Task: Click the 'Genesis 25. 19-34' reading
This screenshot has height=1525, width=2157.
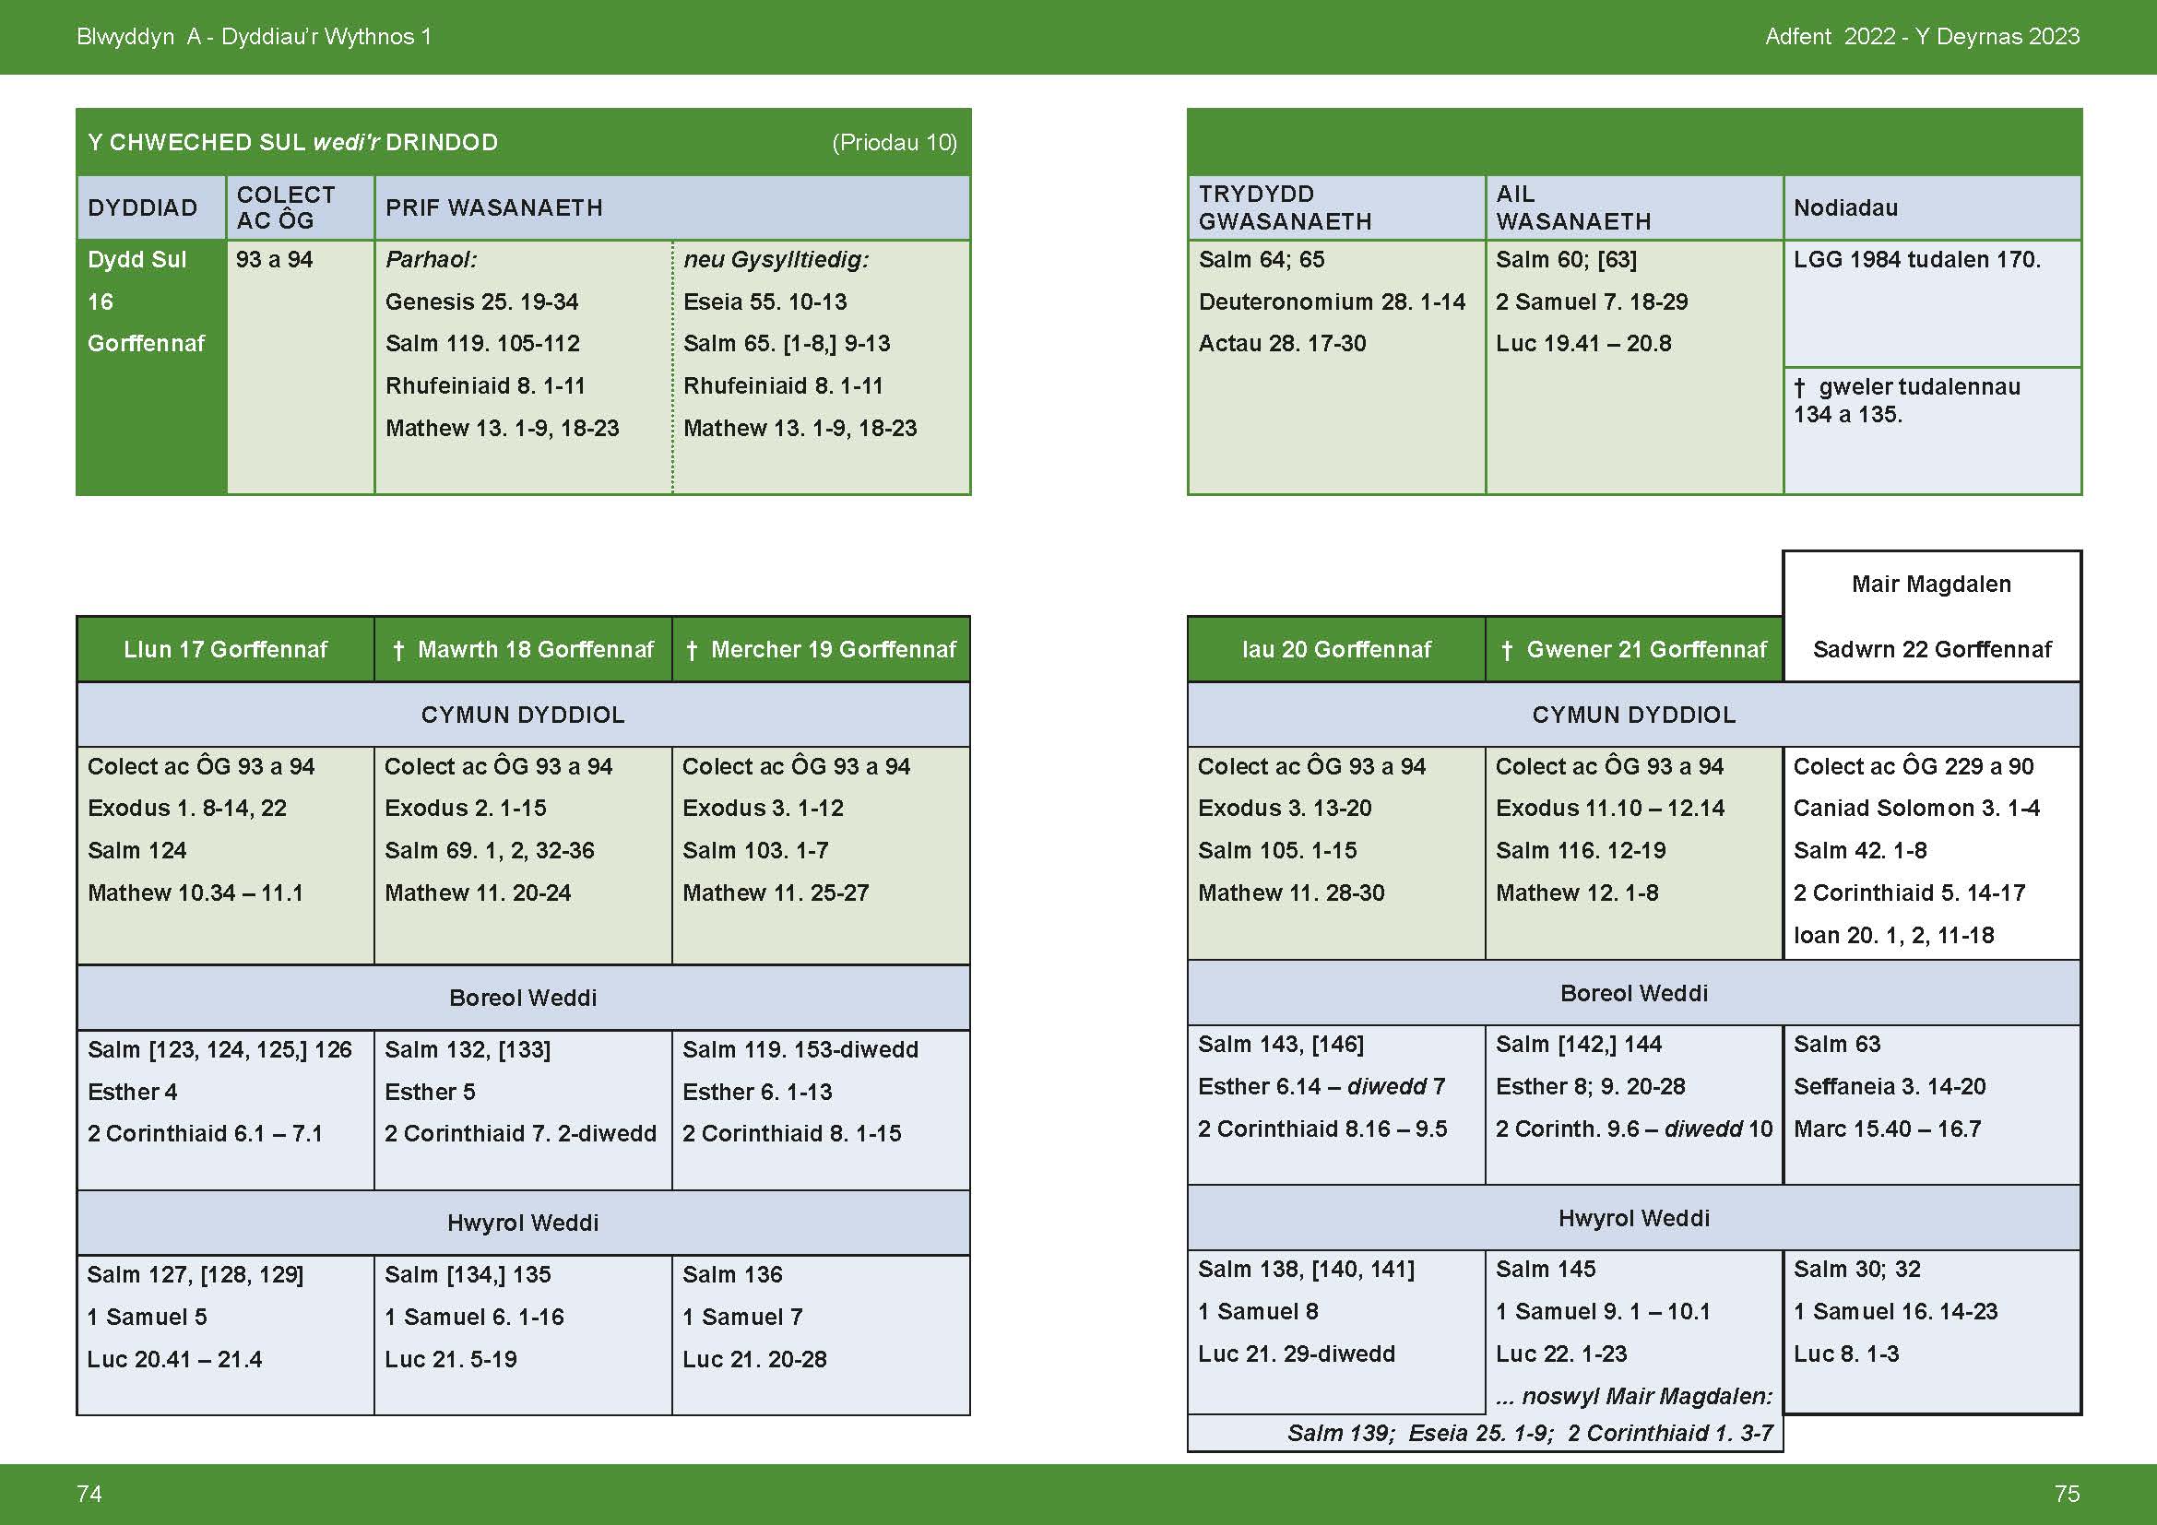Action: tap(482, 301)
